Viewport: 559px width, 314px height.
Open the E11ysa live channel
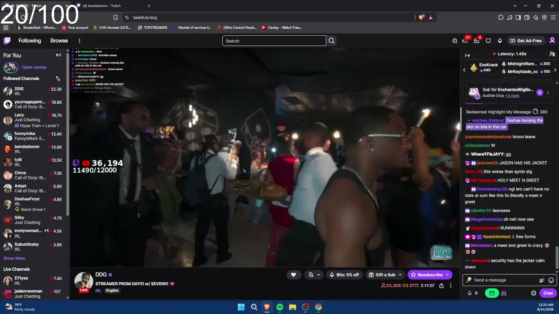click(34, 280)
